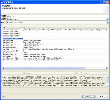Click the table scrollbar's left arrow
Screen dimensions: 110x100
[x=3, y=68]
